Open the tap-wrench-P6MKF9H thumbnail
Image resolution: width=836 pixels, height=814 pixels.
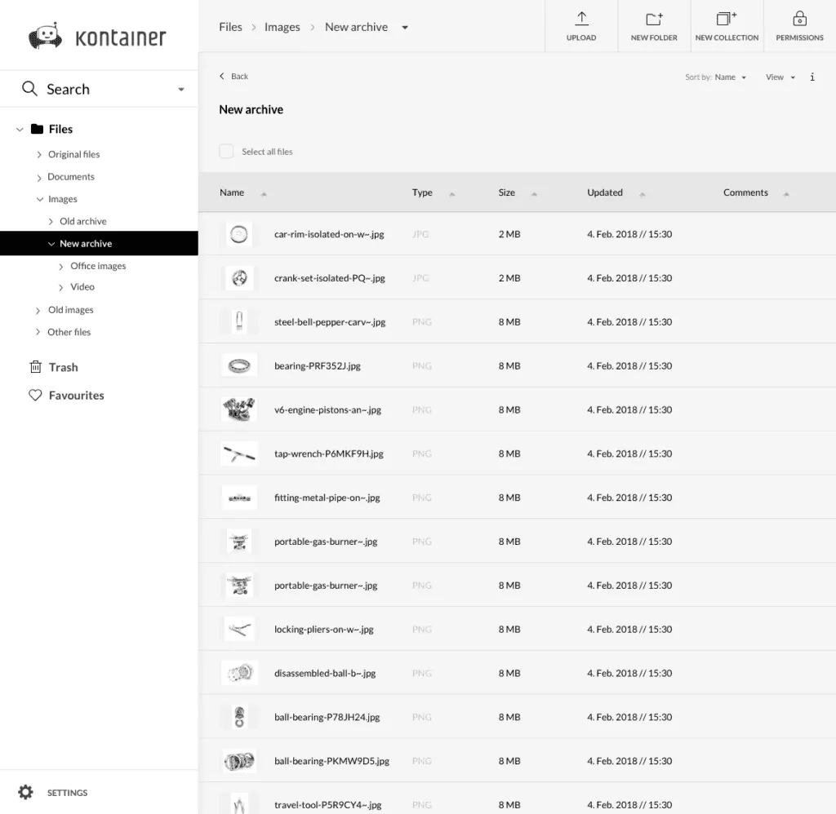[x=239, y=453]
